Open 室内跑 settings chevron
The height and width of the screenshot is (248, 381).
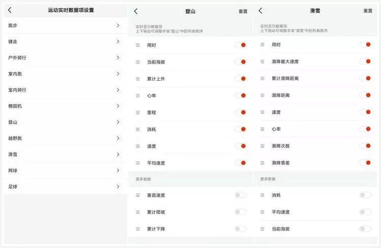point(118,74)
